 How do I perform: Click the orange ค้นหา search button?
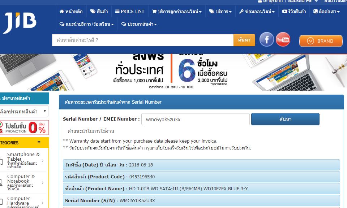244,40
